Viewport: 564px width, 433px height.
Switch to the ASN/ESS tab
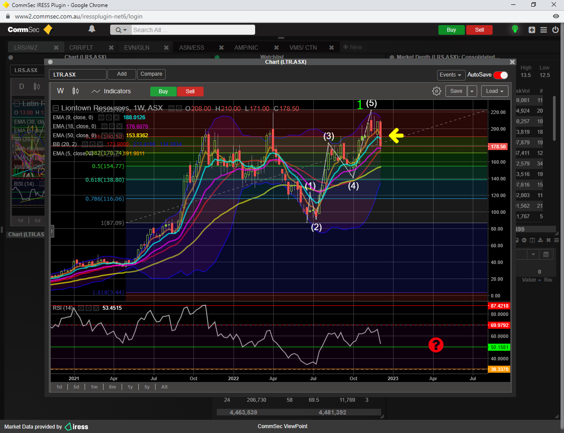click(192, 48)
